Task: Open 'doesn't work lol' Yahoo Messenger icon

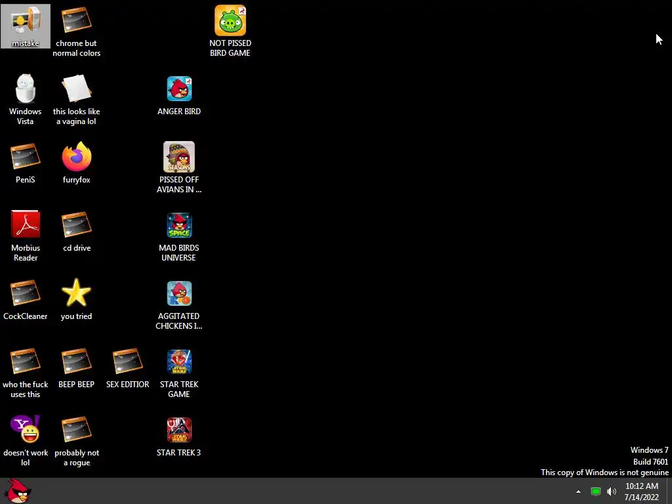Action: click(x=26, y=440)
